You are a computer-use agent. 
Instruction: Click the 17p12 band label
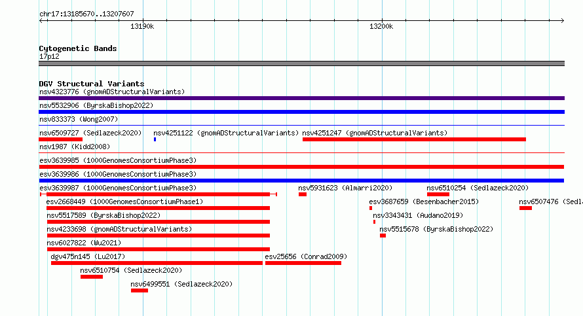click(x=49, y=56)
